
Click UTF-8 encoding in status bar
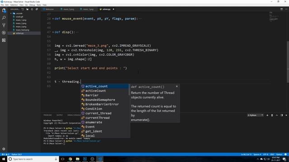coord(266,154)
